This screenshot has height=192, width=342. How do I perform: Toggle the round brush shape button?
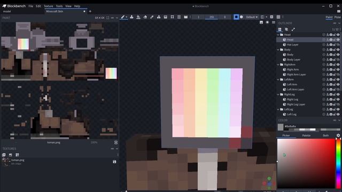point(242,17)
